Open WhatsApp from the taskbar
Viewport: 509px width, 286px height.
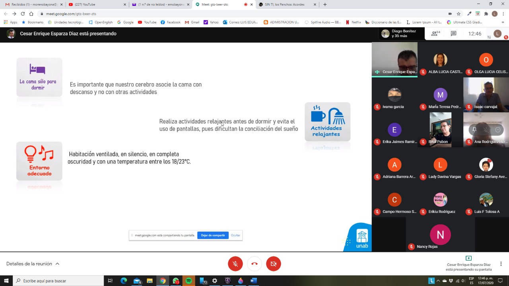coord(176,281)
